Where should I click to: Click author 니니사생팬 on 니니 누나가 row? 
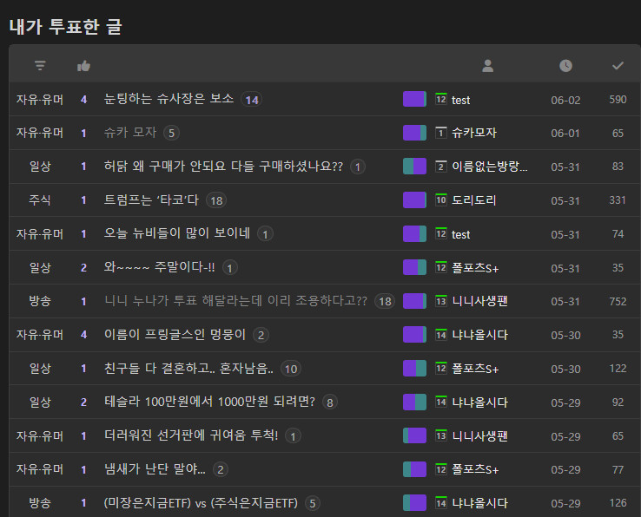(479, 301)
